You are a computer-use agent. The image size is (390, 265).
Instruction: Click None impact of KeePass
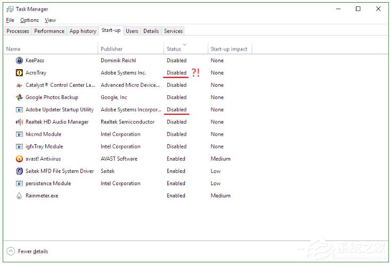point(217,60)
